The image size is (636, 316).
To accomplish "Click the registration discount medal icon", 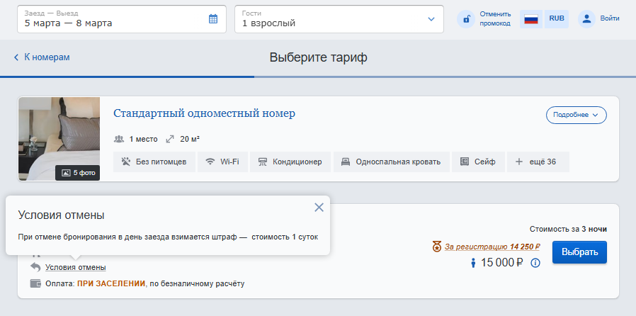I will tap(436, 247).
